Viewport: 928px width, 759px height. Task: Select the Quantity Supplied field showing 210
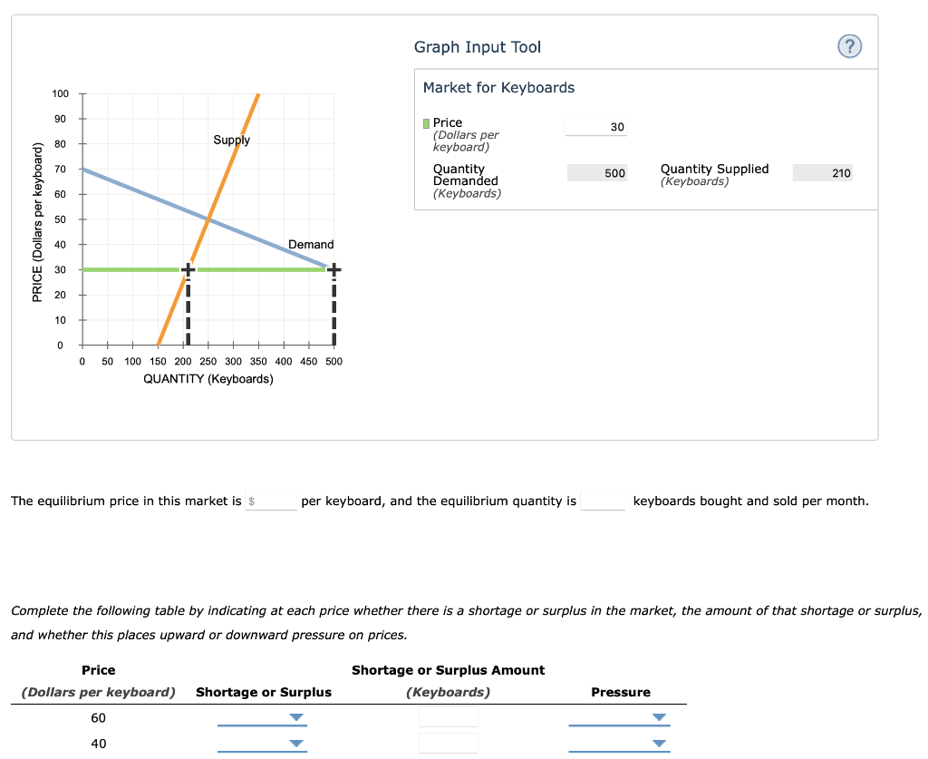point(822,172)
